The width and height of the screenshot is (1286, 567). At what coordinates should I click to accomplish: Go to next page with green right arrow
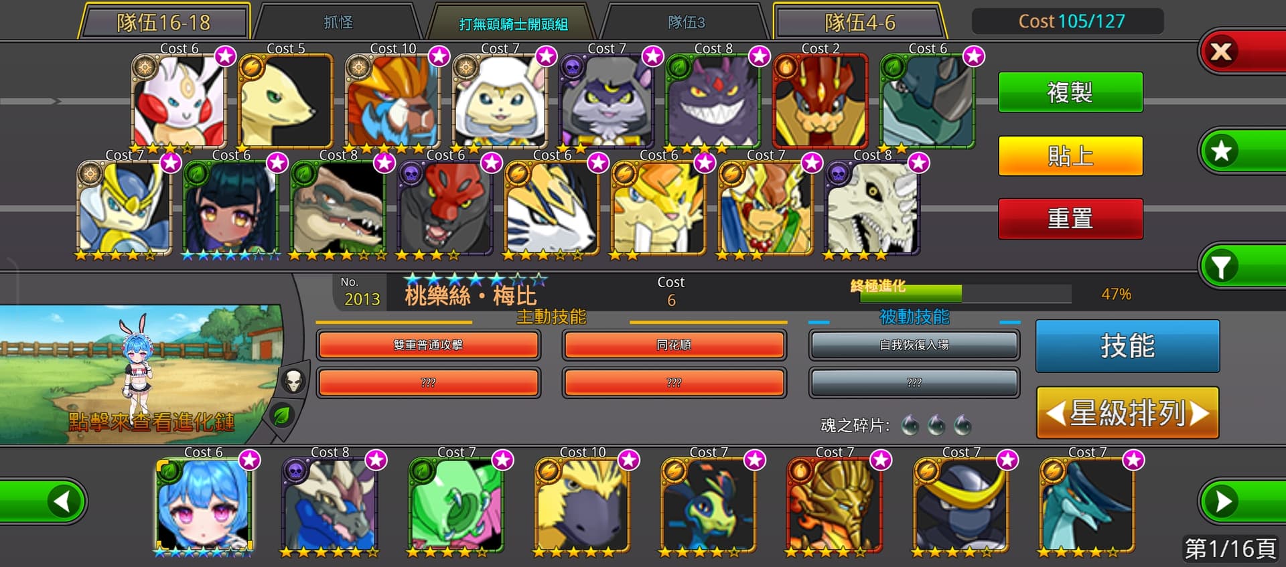pyautogui.click(x=1241, y=501)
